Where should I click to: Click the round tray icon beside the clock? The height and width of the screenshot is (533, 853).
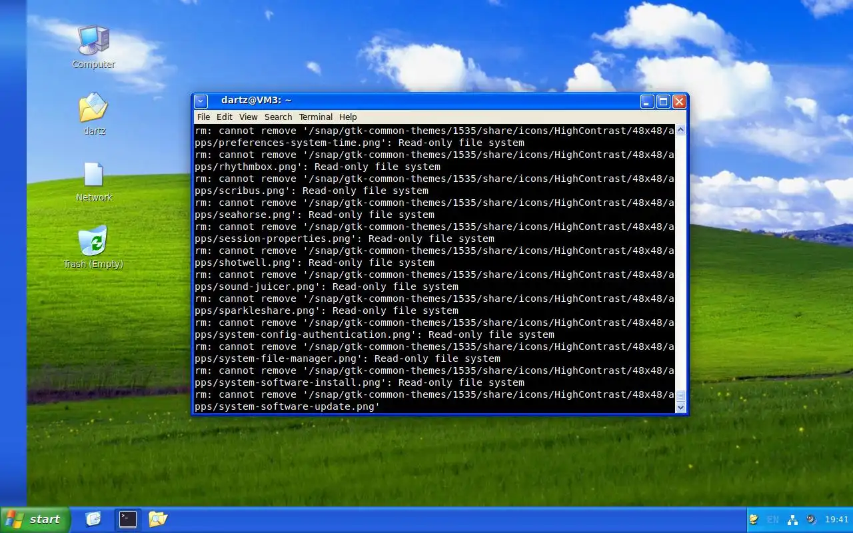811,520
